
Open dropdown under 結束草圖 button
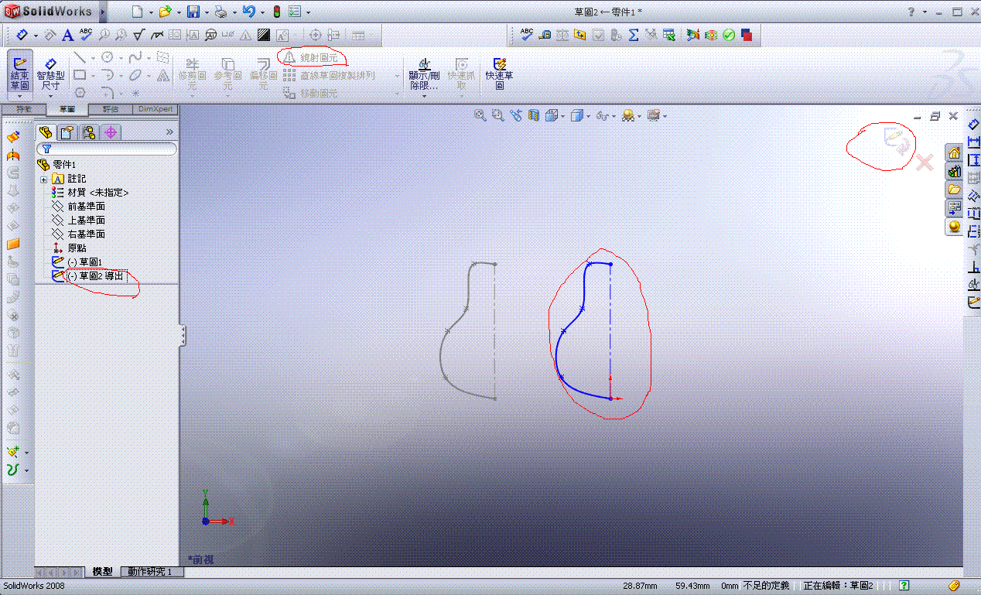pos(20,96)
